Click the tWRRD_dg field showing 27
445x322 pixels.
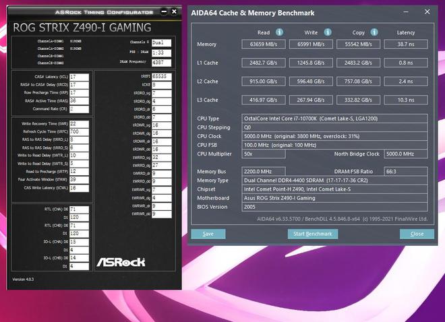click(x=162, y=166)
